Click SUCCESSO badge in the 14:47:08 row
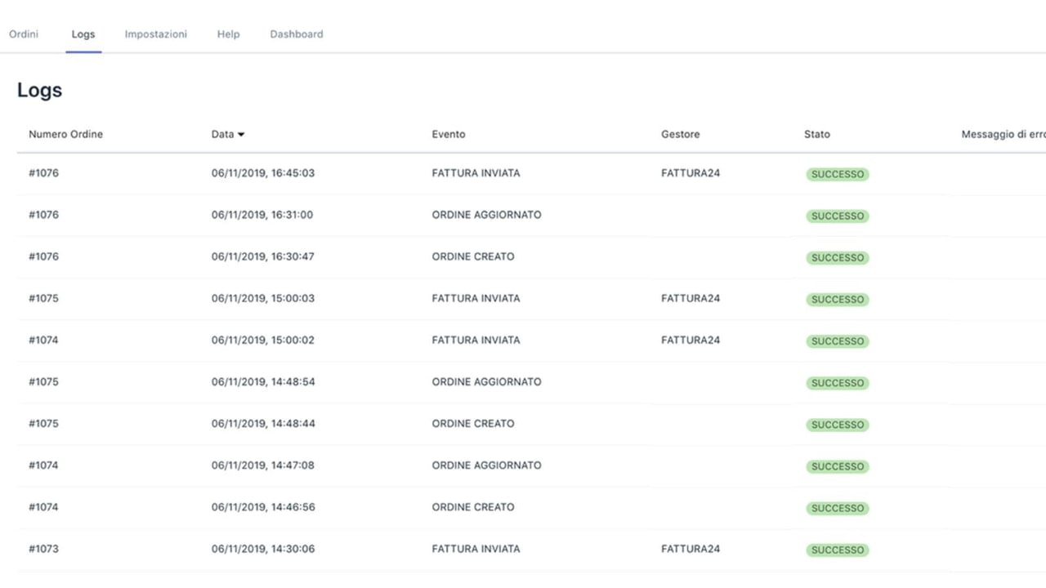The width and height of the screenshot is (1046, 588). click(838, 465)
